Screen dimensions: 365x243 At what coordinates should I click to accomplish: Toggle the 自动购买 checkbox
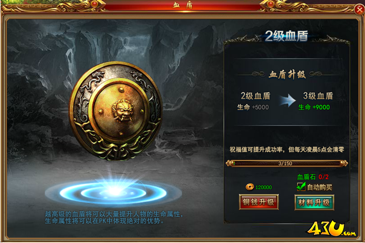[x=301, y=187]
